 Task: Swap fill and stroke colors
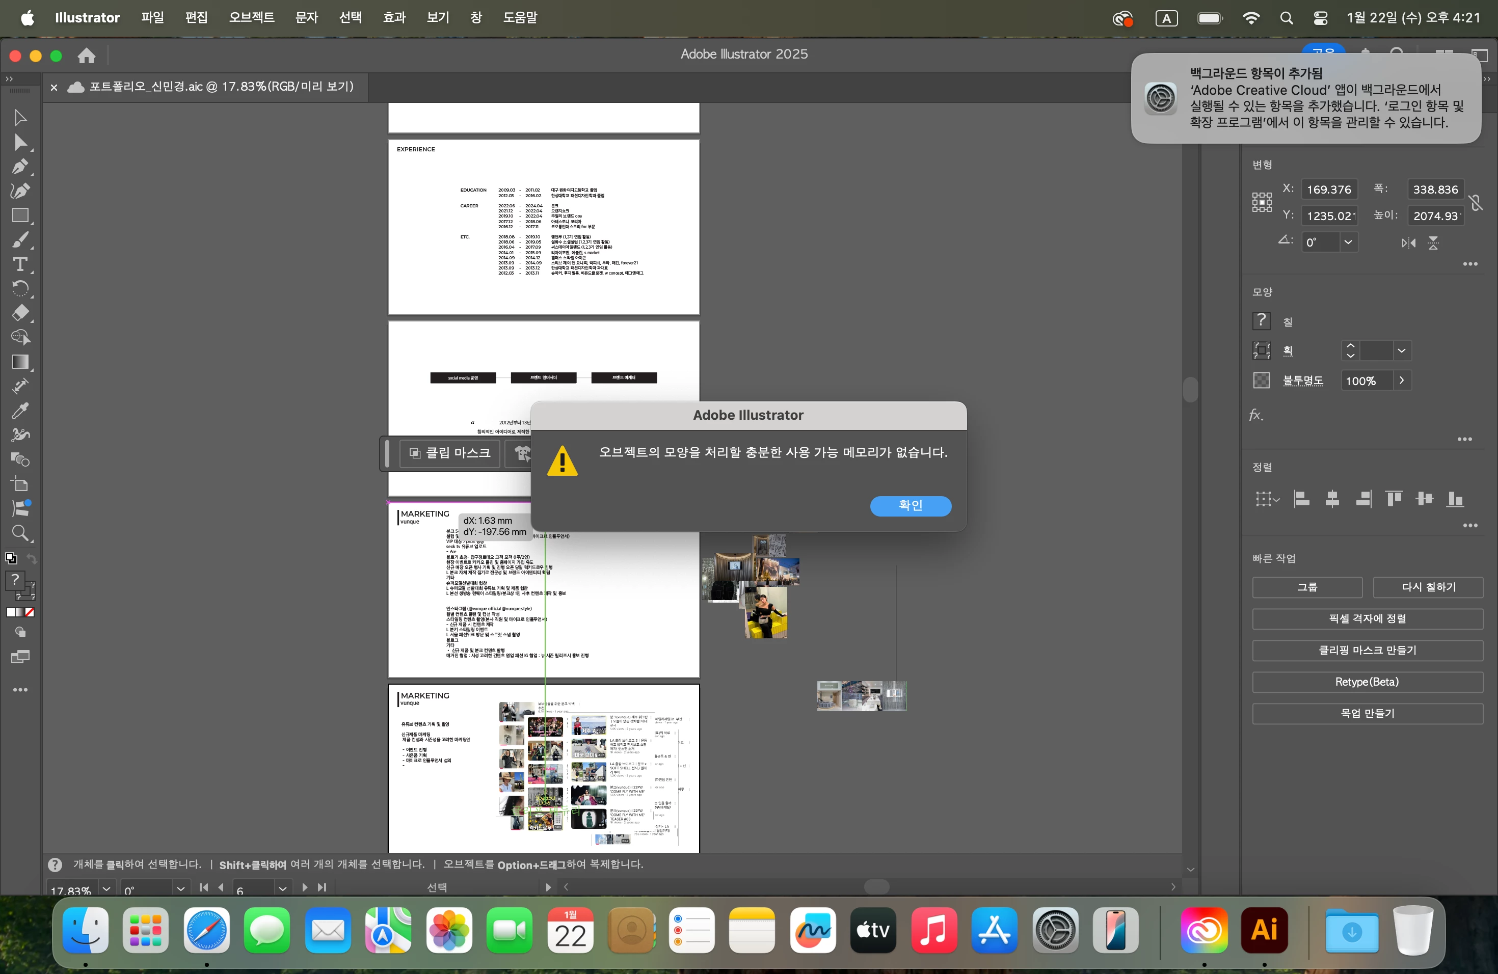[32, 558]
